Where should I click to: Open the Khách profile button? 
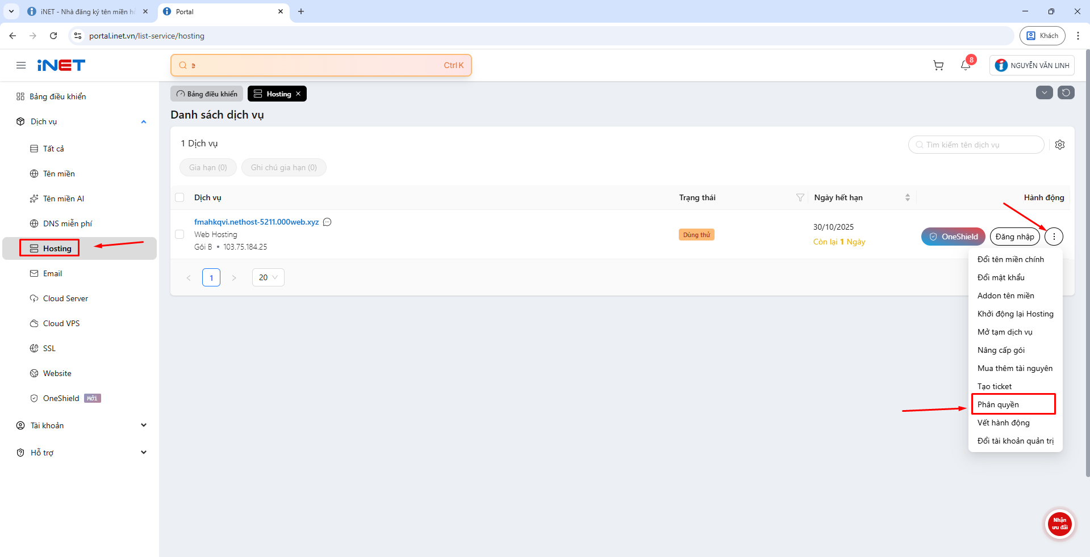tap(1042, 36)
